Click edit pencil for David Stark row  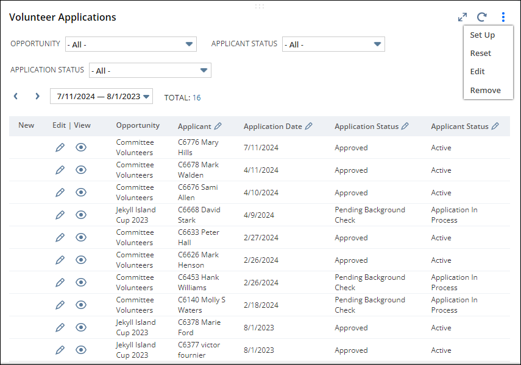coord(60,215)
